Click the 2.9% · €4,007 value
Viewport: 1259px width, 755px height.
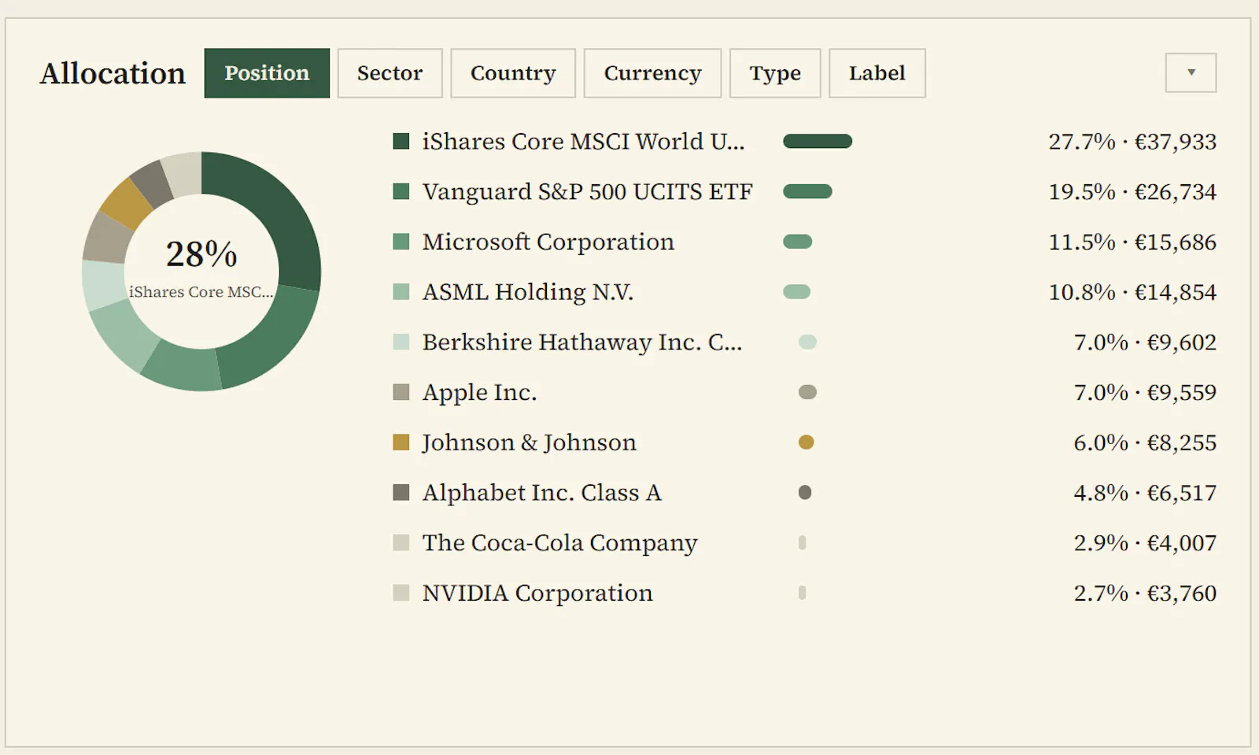(x=1145, y=543)
